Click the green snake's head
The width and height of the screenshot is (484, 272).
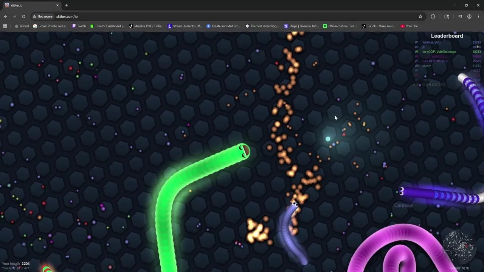(x=243, y=151)
